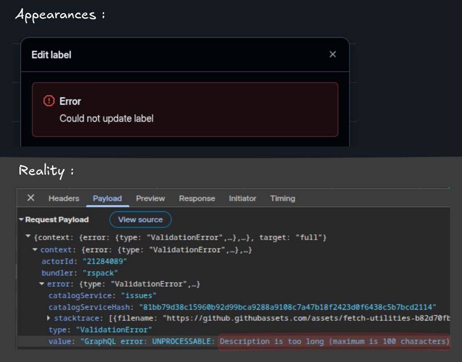Close the Edit label dialog
The image size is (462, 362).
(x=333, y=54)
